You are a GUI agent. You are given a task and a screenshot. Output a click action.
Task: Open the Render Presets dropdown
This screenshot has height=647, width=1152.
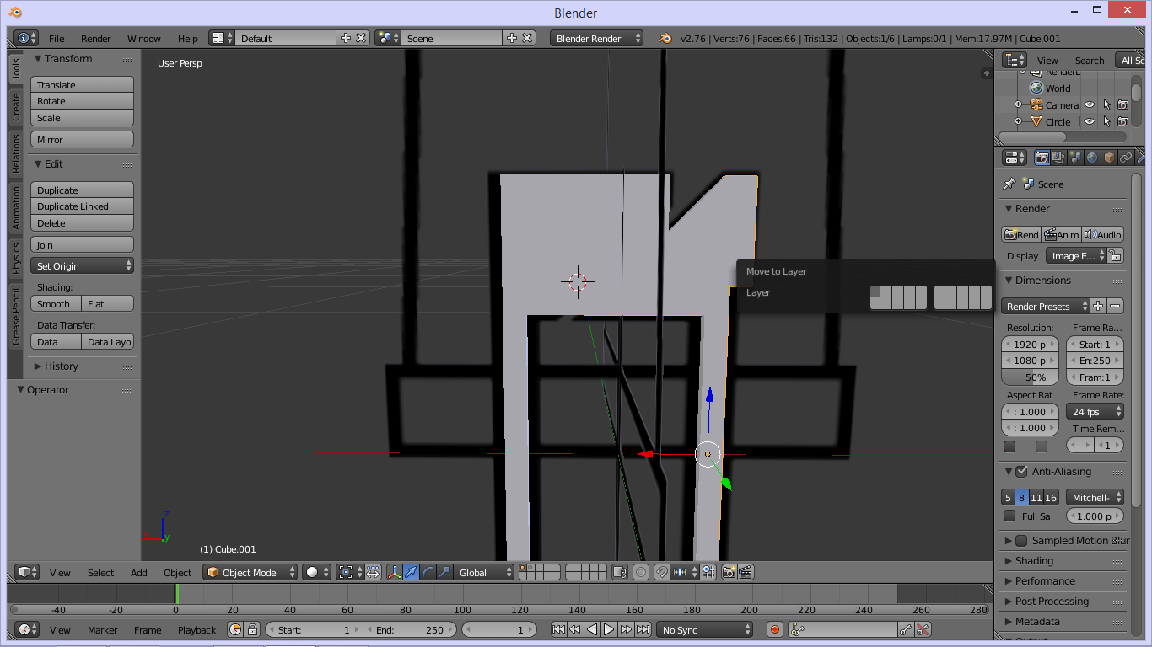[1044, 307]
